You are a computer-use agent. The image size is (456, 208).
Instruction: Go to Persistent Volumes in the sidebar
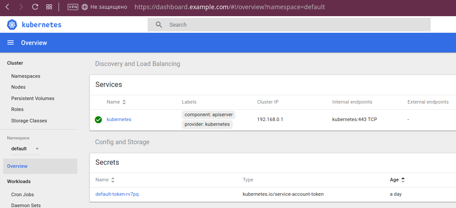click(33, 98)
